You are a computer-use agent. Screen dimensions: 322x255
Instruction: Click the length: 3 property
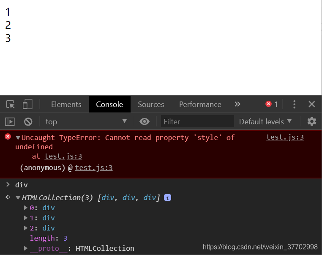tap(49, 238)
